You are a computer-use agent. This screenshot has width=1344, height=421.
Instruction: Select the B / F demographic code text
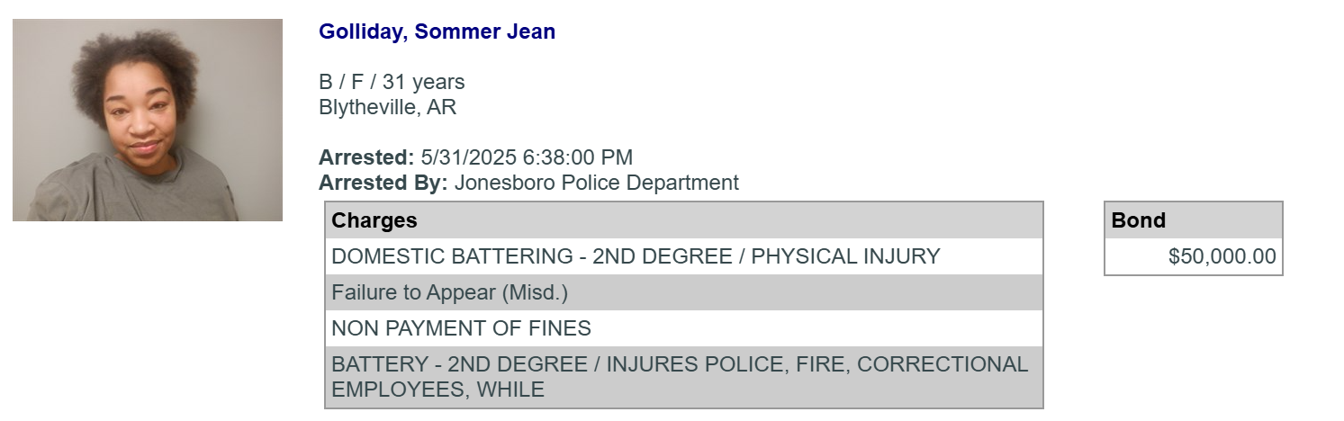tap(341, 82)
